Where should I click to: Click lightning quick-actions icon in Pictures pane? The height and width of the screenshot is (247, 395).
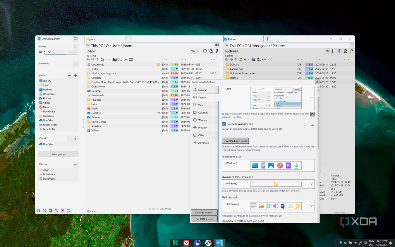tap(351, 51)
